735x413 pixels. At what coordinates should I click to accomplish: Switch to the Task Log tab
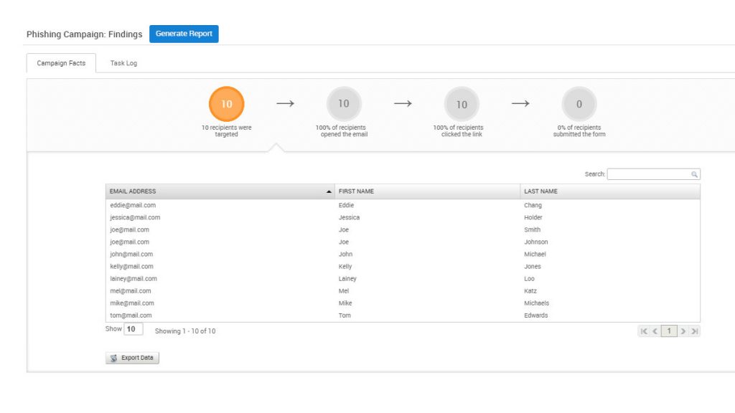pyautogui.click(x=123, y=63)
